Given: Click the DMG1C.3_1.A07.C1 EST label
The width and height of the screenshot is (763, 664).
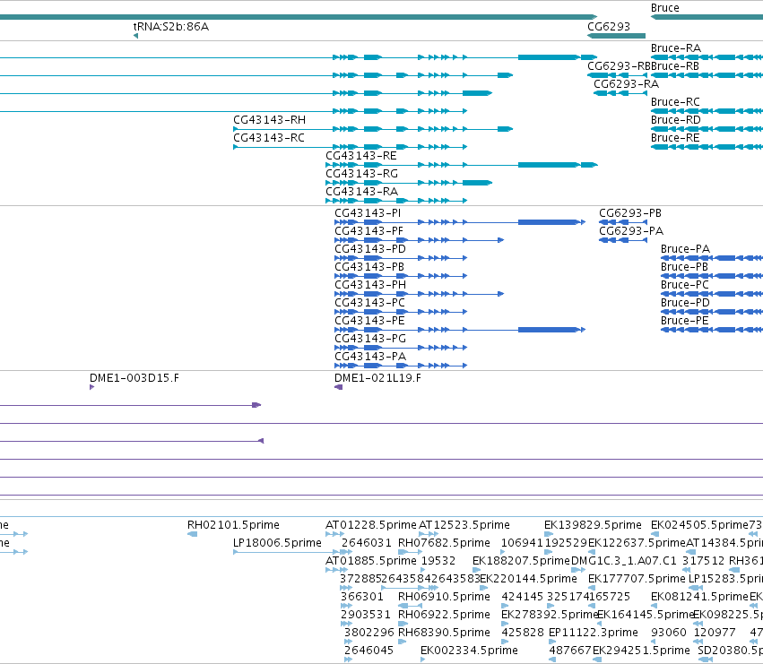Looking at the screenshot, I should click(624, 561).
